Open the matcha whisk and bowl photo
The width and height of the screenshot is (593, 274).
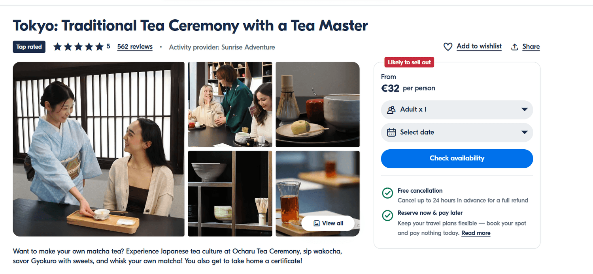click(317, 105)
